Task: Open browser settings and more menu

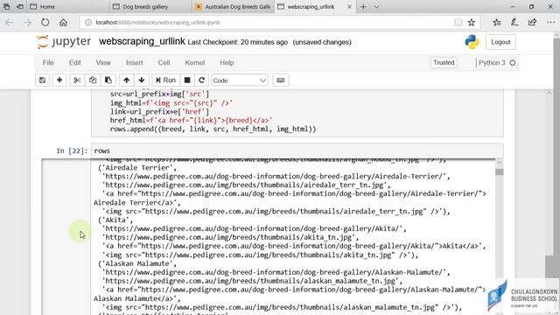Action: [x=550, y=23]
